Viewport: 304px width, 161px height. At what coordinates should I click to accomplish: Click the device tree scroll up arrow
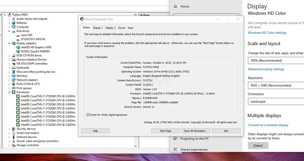coord(136,15)
